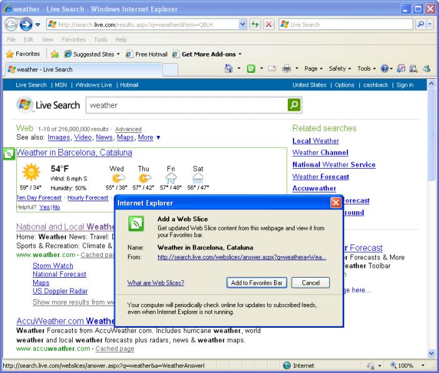Click the Web Slice icon in dialog
The width and height of the screenshot is (439, 373).
click(x=136, y=224)
